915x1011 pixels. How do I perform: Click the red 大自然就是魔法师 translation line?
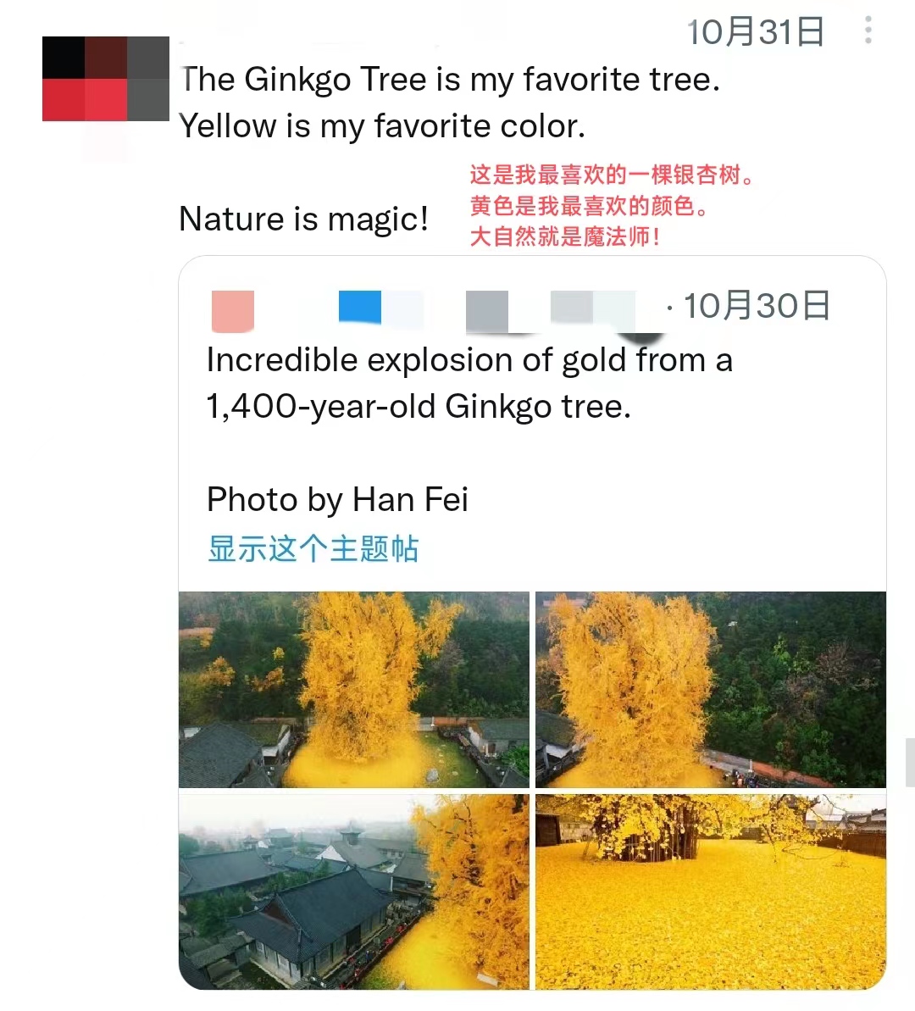564,236
